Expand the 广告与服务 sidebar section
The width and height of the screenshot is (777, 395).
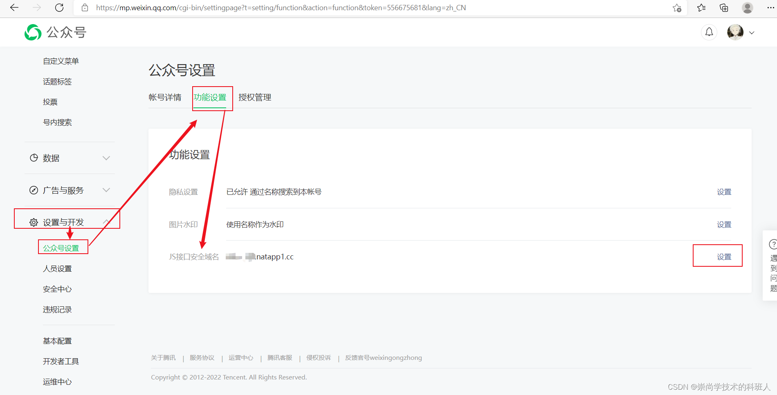[106, 190]
